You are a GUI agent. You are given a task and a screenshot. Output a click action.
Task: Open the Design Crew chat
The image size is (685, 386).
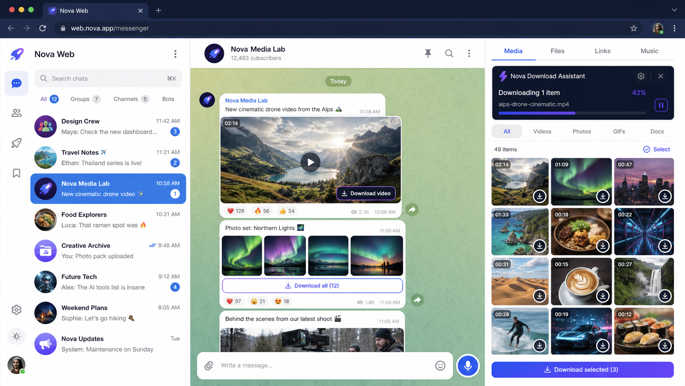108,126
